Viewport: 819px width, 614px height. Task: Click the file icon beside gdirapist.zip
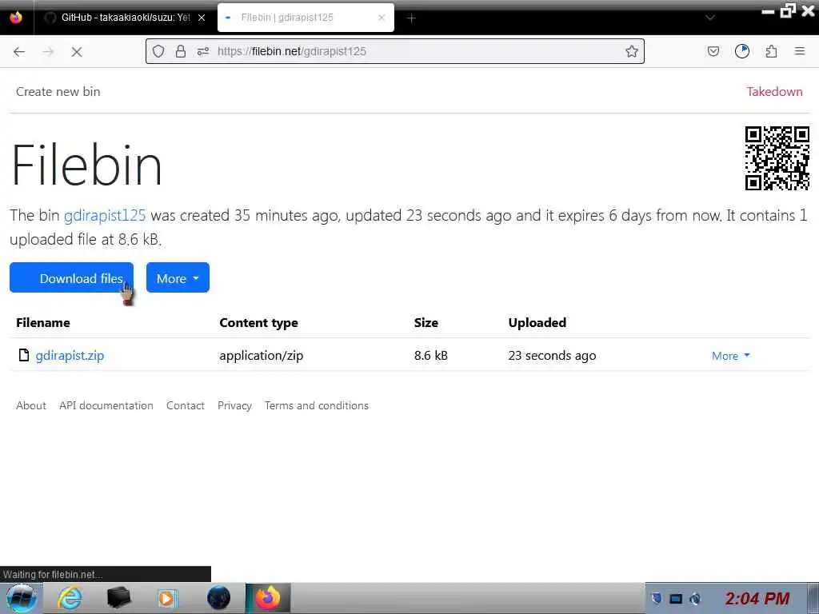click(x=23, y=355)
